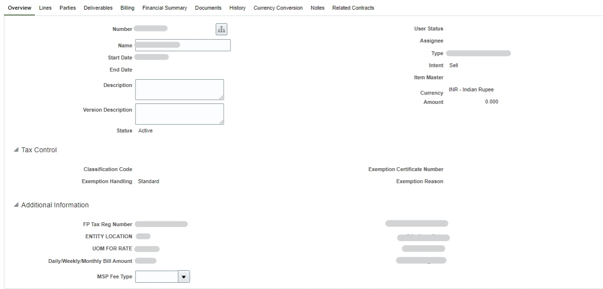Click the Version Description text box

pos(179,114)
